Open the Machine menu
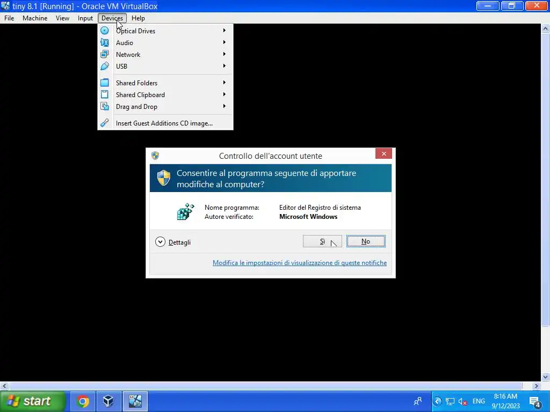This screenshot has width=550, height=412. 35,18
